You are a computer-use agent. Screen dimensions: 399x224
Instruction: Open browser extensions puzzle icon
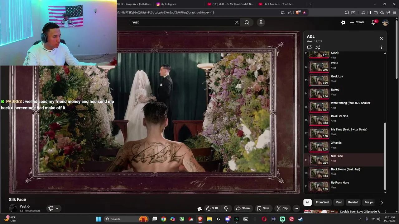point(347,12)
